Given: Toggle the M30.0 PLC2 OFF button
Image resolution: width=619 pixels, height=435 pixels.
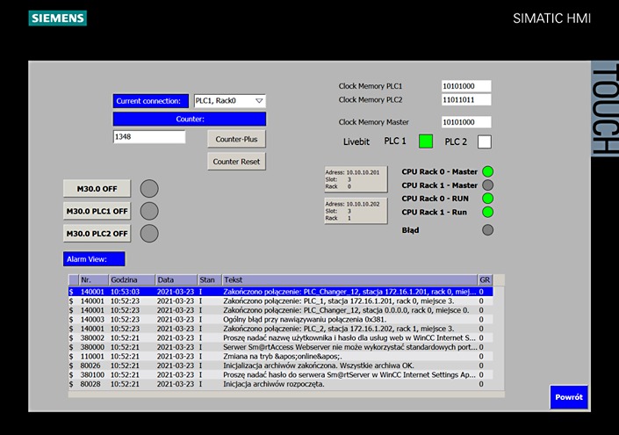Looking at the screenshot, I should click(97, 234).
